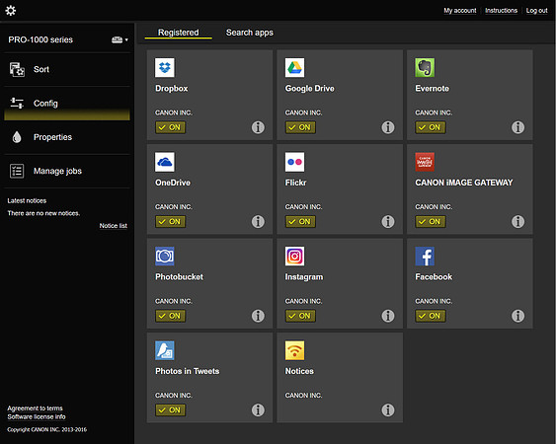Image resolution: width=556 pixels, height=444 pixels.
Task: Select the Flickr app icon
Action: point(294,162)
